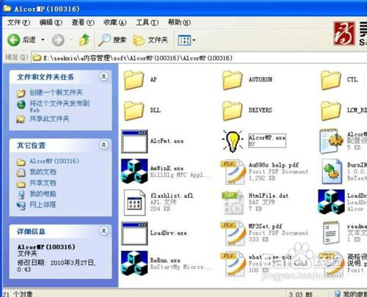367x297 pixels.
Task: Click the AlcorMP.exe file name label
Action: click(x=267, y=138)
